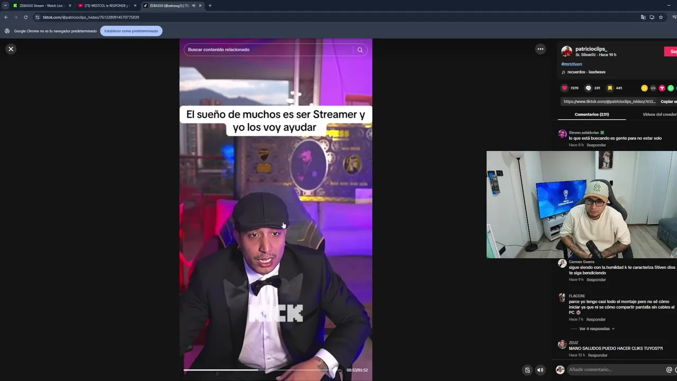
Task: Switch to the ZEBASSG Stream Kick tab
Action: pos(41,5)
